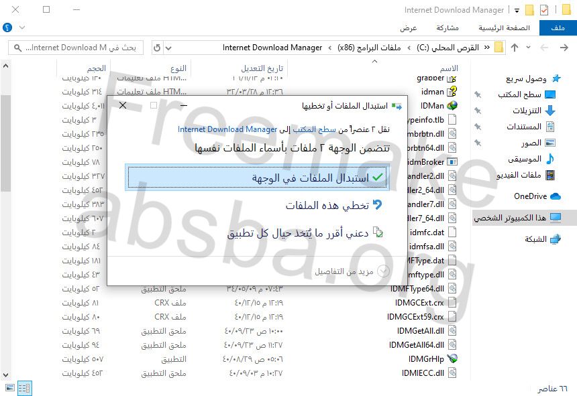Go up one folder level arrow
Viewport: 577px width, 396px height.
(x=515, y=48)
